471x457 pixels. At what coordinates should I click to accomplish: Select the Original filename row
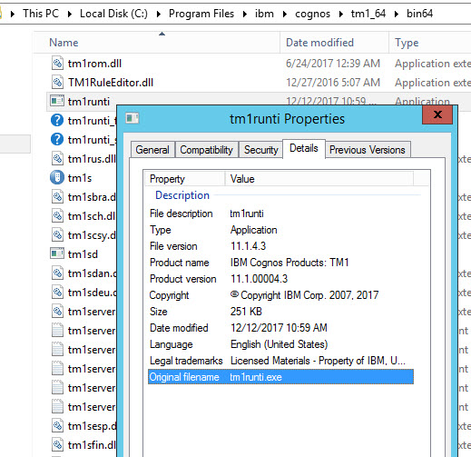280,377
